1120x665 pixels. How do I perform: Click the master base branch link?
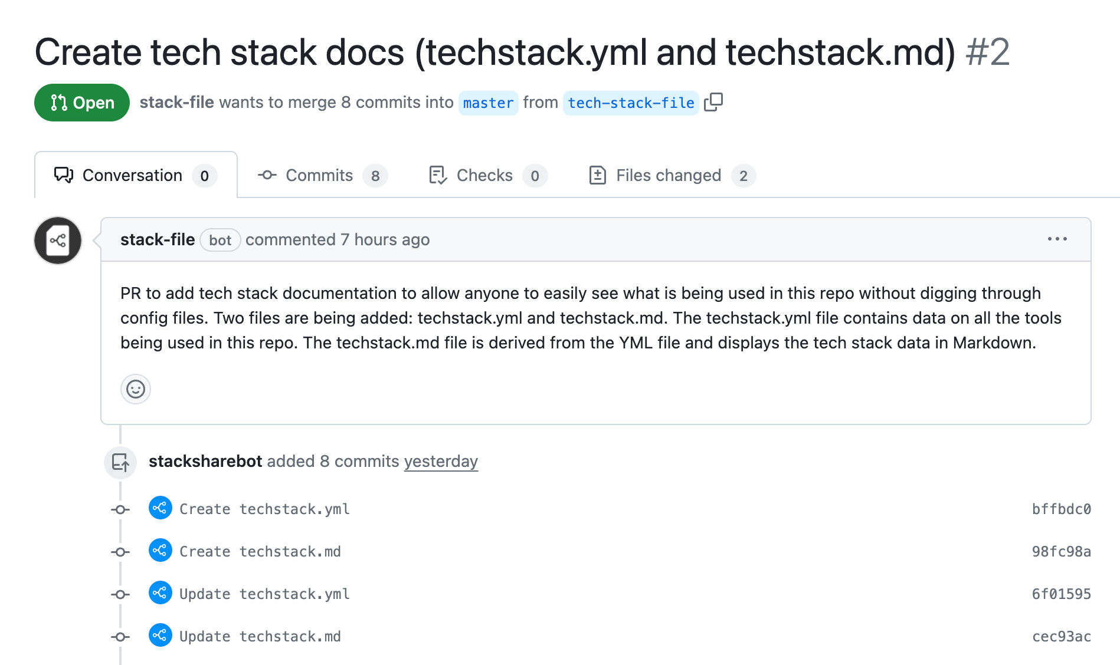pyautogui.click(x=488, y=103)
